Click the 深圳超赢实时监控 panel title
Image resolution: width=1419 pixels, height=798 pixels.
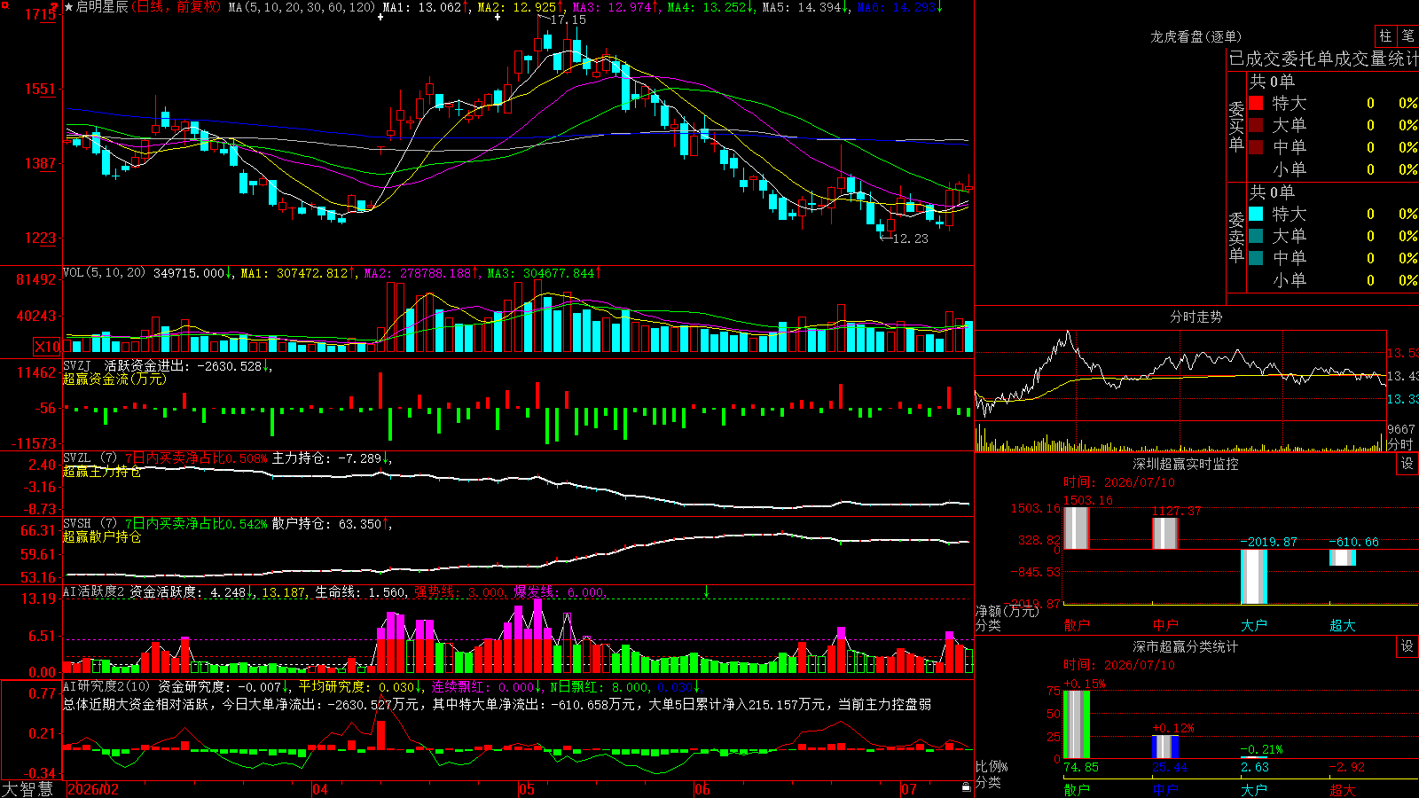[x=1185, y=464]
